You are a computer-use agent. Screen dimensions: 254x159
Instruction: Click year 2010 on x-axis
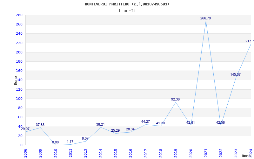click(56, 153)
